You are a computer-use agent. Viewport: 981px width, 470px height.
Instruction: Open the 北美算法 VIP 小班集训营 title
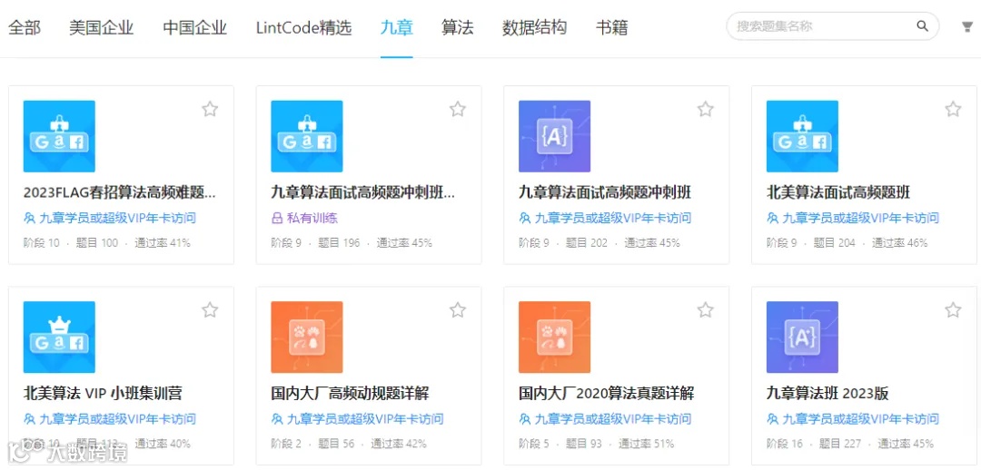click(103, 393)
